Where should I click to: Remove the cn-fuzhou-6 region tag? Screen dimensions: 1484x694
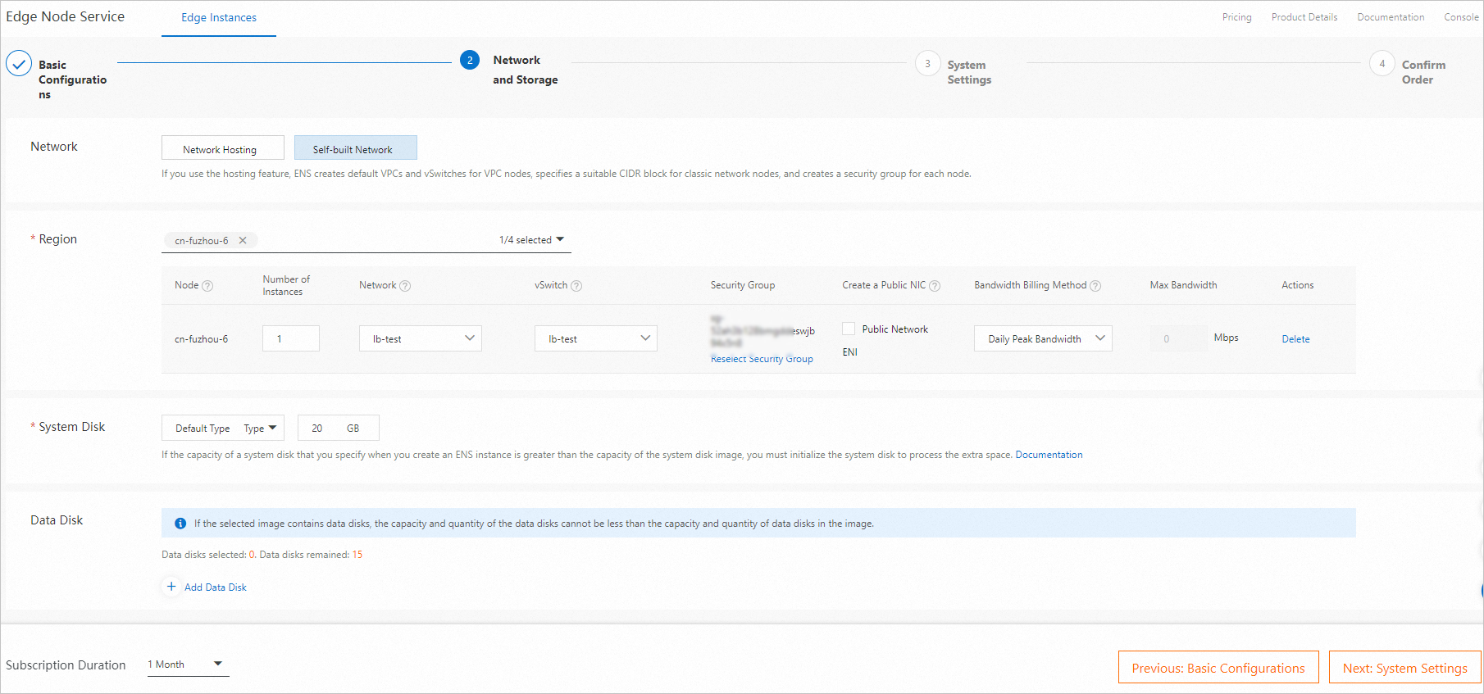click(x=243, y=241)
